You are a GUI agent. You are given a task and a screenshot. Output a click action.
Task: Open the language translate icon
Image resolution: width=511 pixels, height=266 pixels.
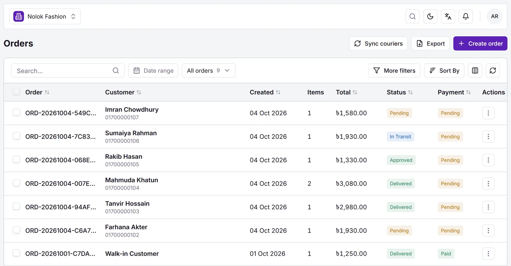pyautogui.click(x=448, y=16)
